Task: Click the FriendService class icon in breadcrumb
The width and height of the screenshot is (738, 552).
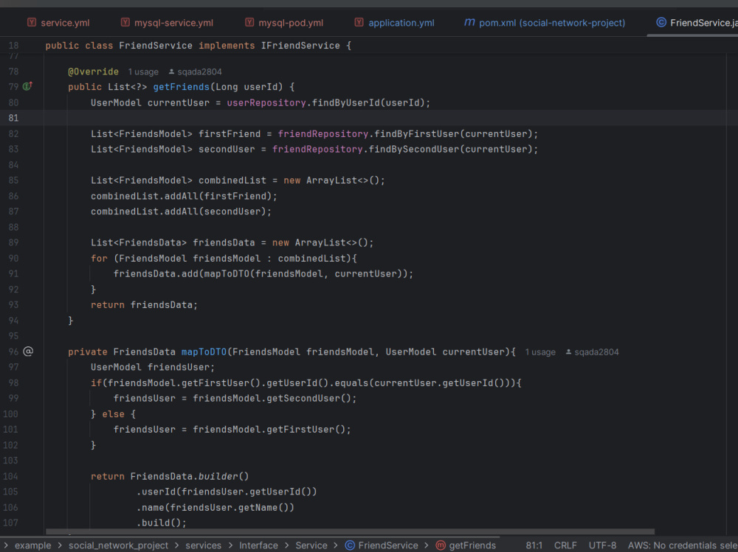Action: 350,545
